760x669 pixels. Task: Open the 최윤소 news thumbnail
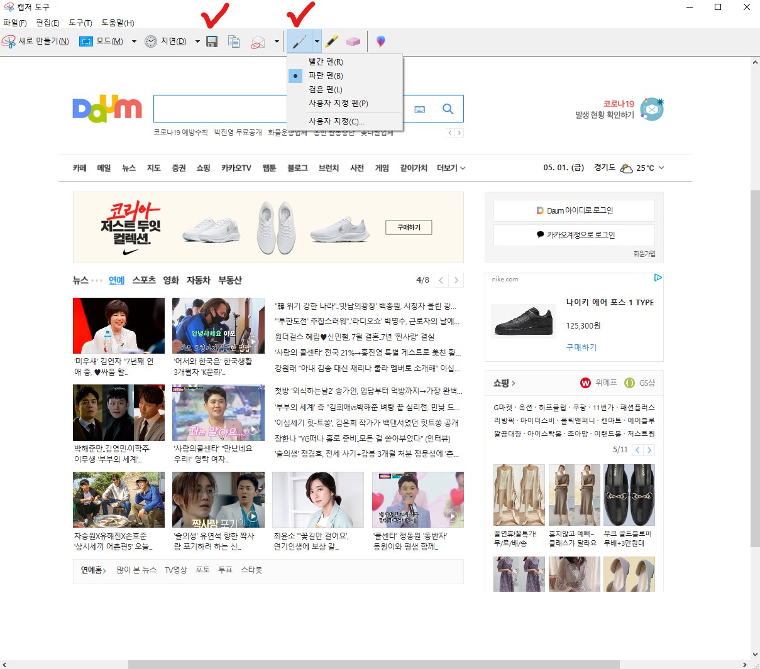(318, 499)
